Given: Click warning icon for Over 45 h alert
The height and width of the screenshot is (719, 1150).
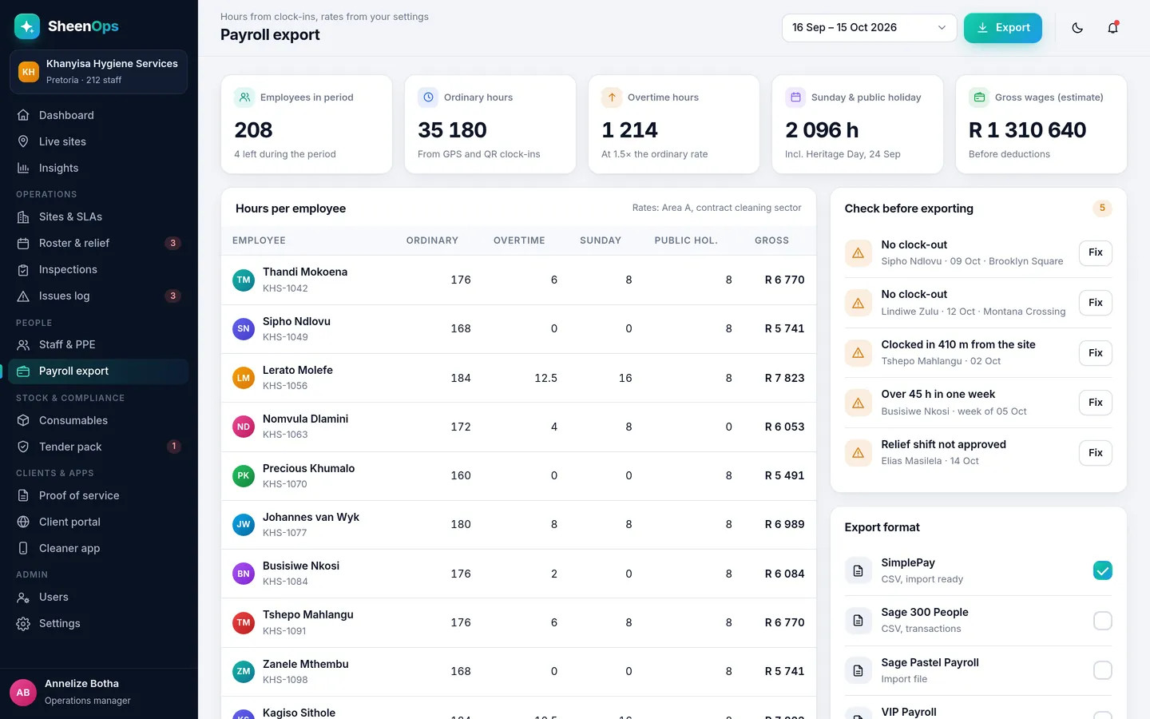Looking at the screenshot, I should (x=858, y=403).
